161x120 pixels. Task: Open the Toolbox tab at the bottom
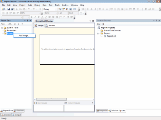point(19,111)
